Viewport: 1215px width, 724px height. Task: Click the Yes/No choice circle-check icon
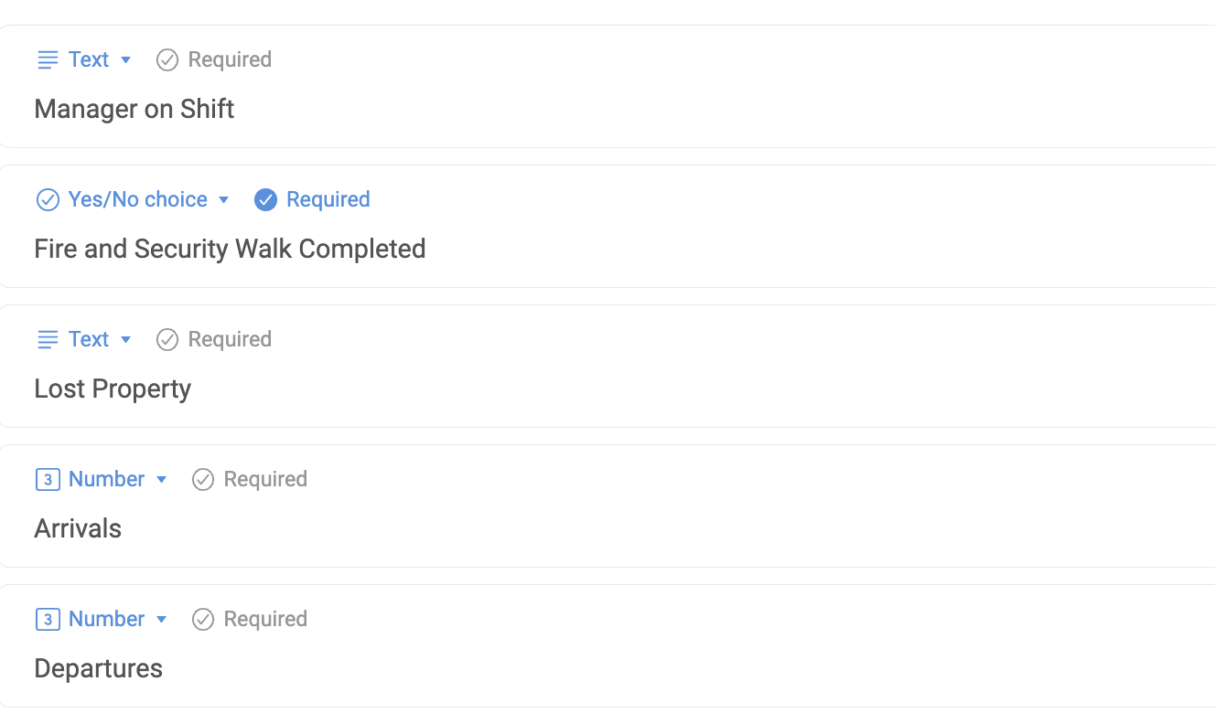48,200
